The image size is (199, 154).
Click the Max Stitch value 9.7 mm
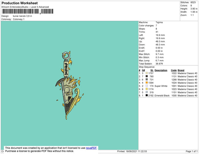pos(160,54)
